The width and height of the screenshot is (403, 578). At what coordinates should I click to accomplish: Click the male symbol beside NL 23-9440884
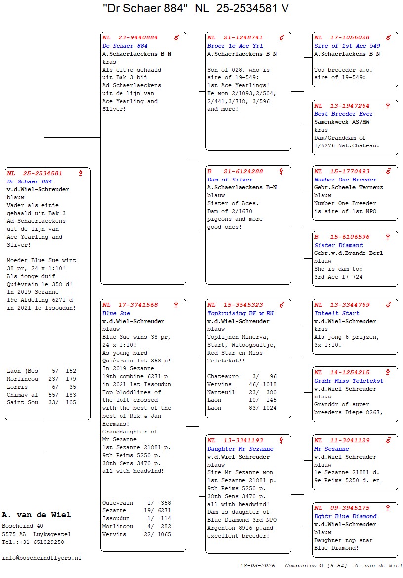point(177,37)
